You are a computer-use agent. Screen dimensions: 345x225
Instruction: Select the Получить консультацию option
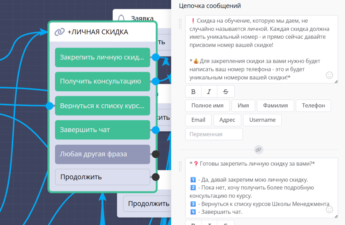102,81
